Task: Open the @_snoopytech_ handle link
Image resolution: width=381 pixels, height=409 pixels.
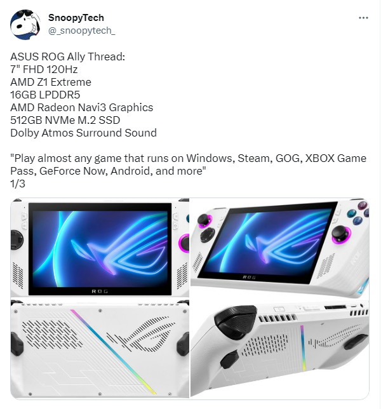Action: [x=82, y=30]
